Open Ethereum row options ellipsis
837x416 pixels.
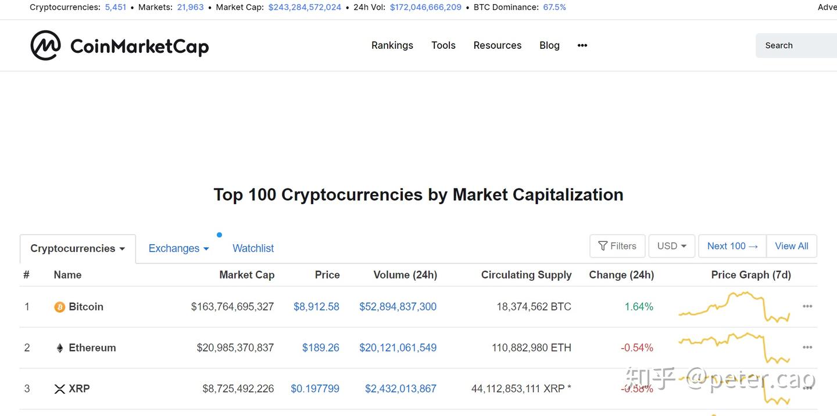point(807,348)
